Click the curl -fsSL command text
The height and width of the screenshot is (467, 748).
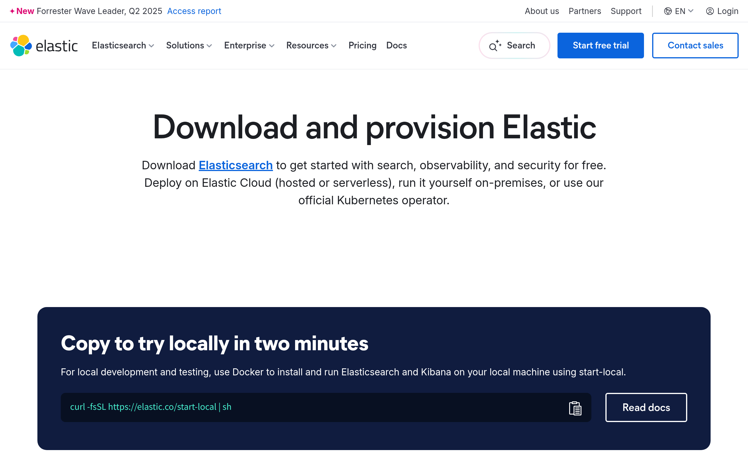pyautogui.click(x=151, y=407)
